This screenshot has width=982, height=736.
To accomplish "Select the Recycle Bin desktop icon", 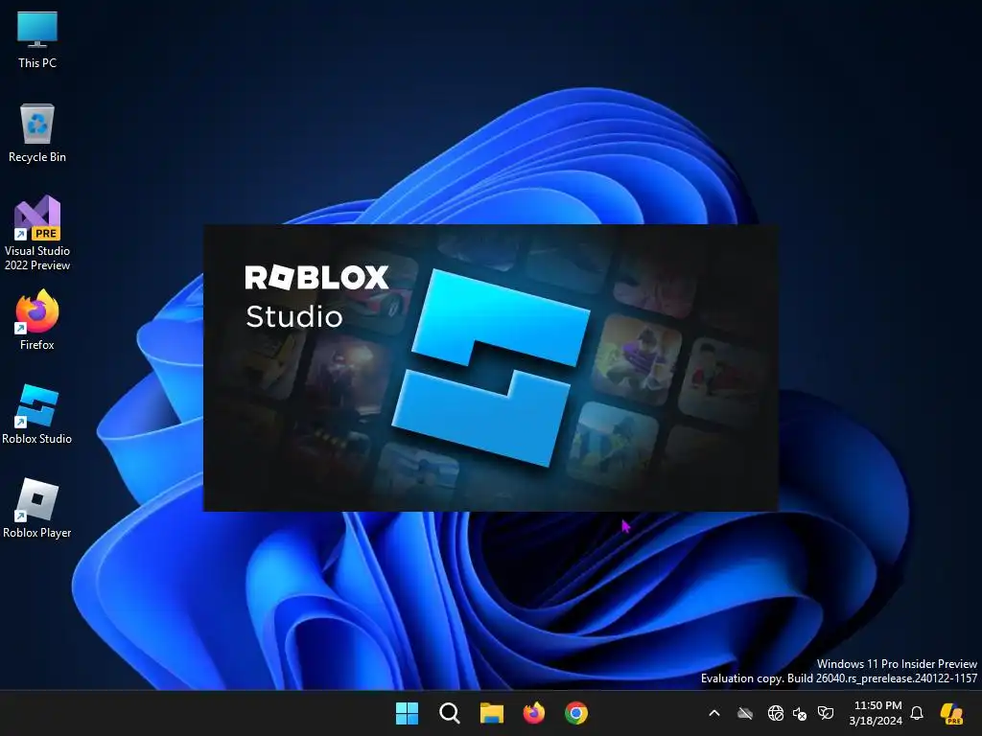I will 37,133.
